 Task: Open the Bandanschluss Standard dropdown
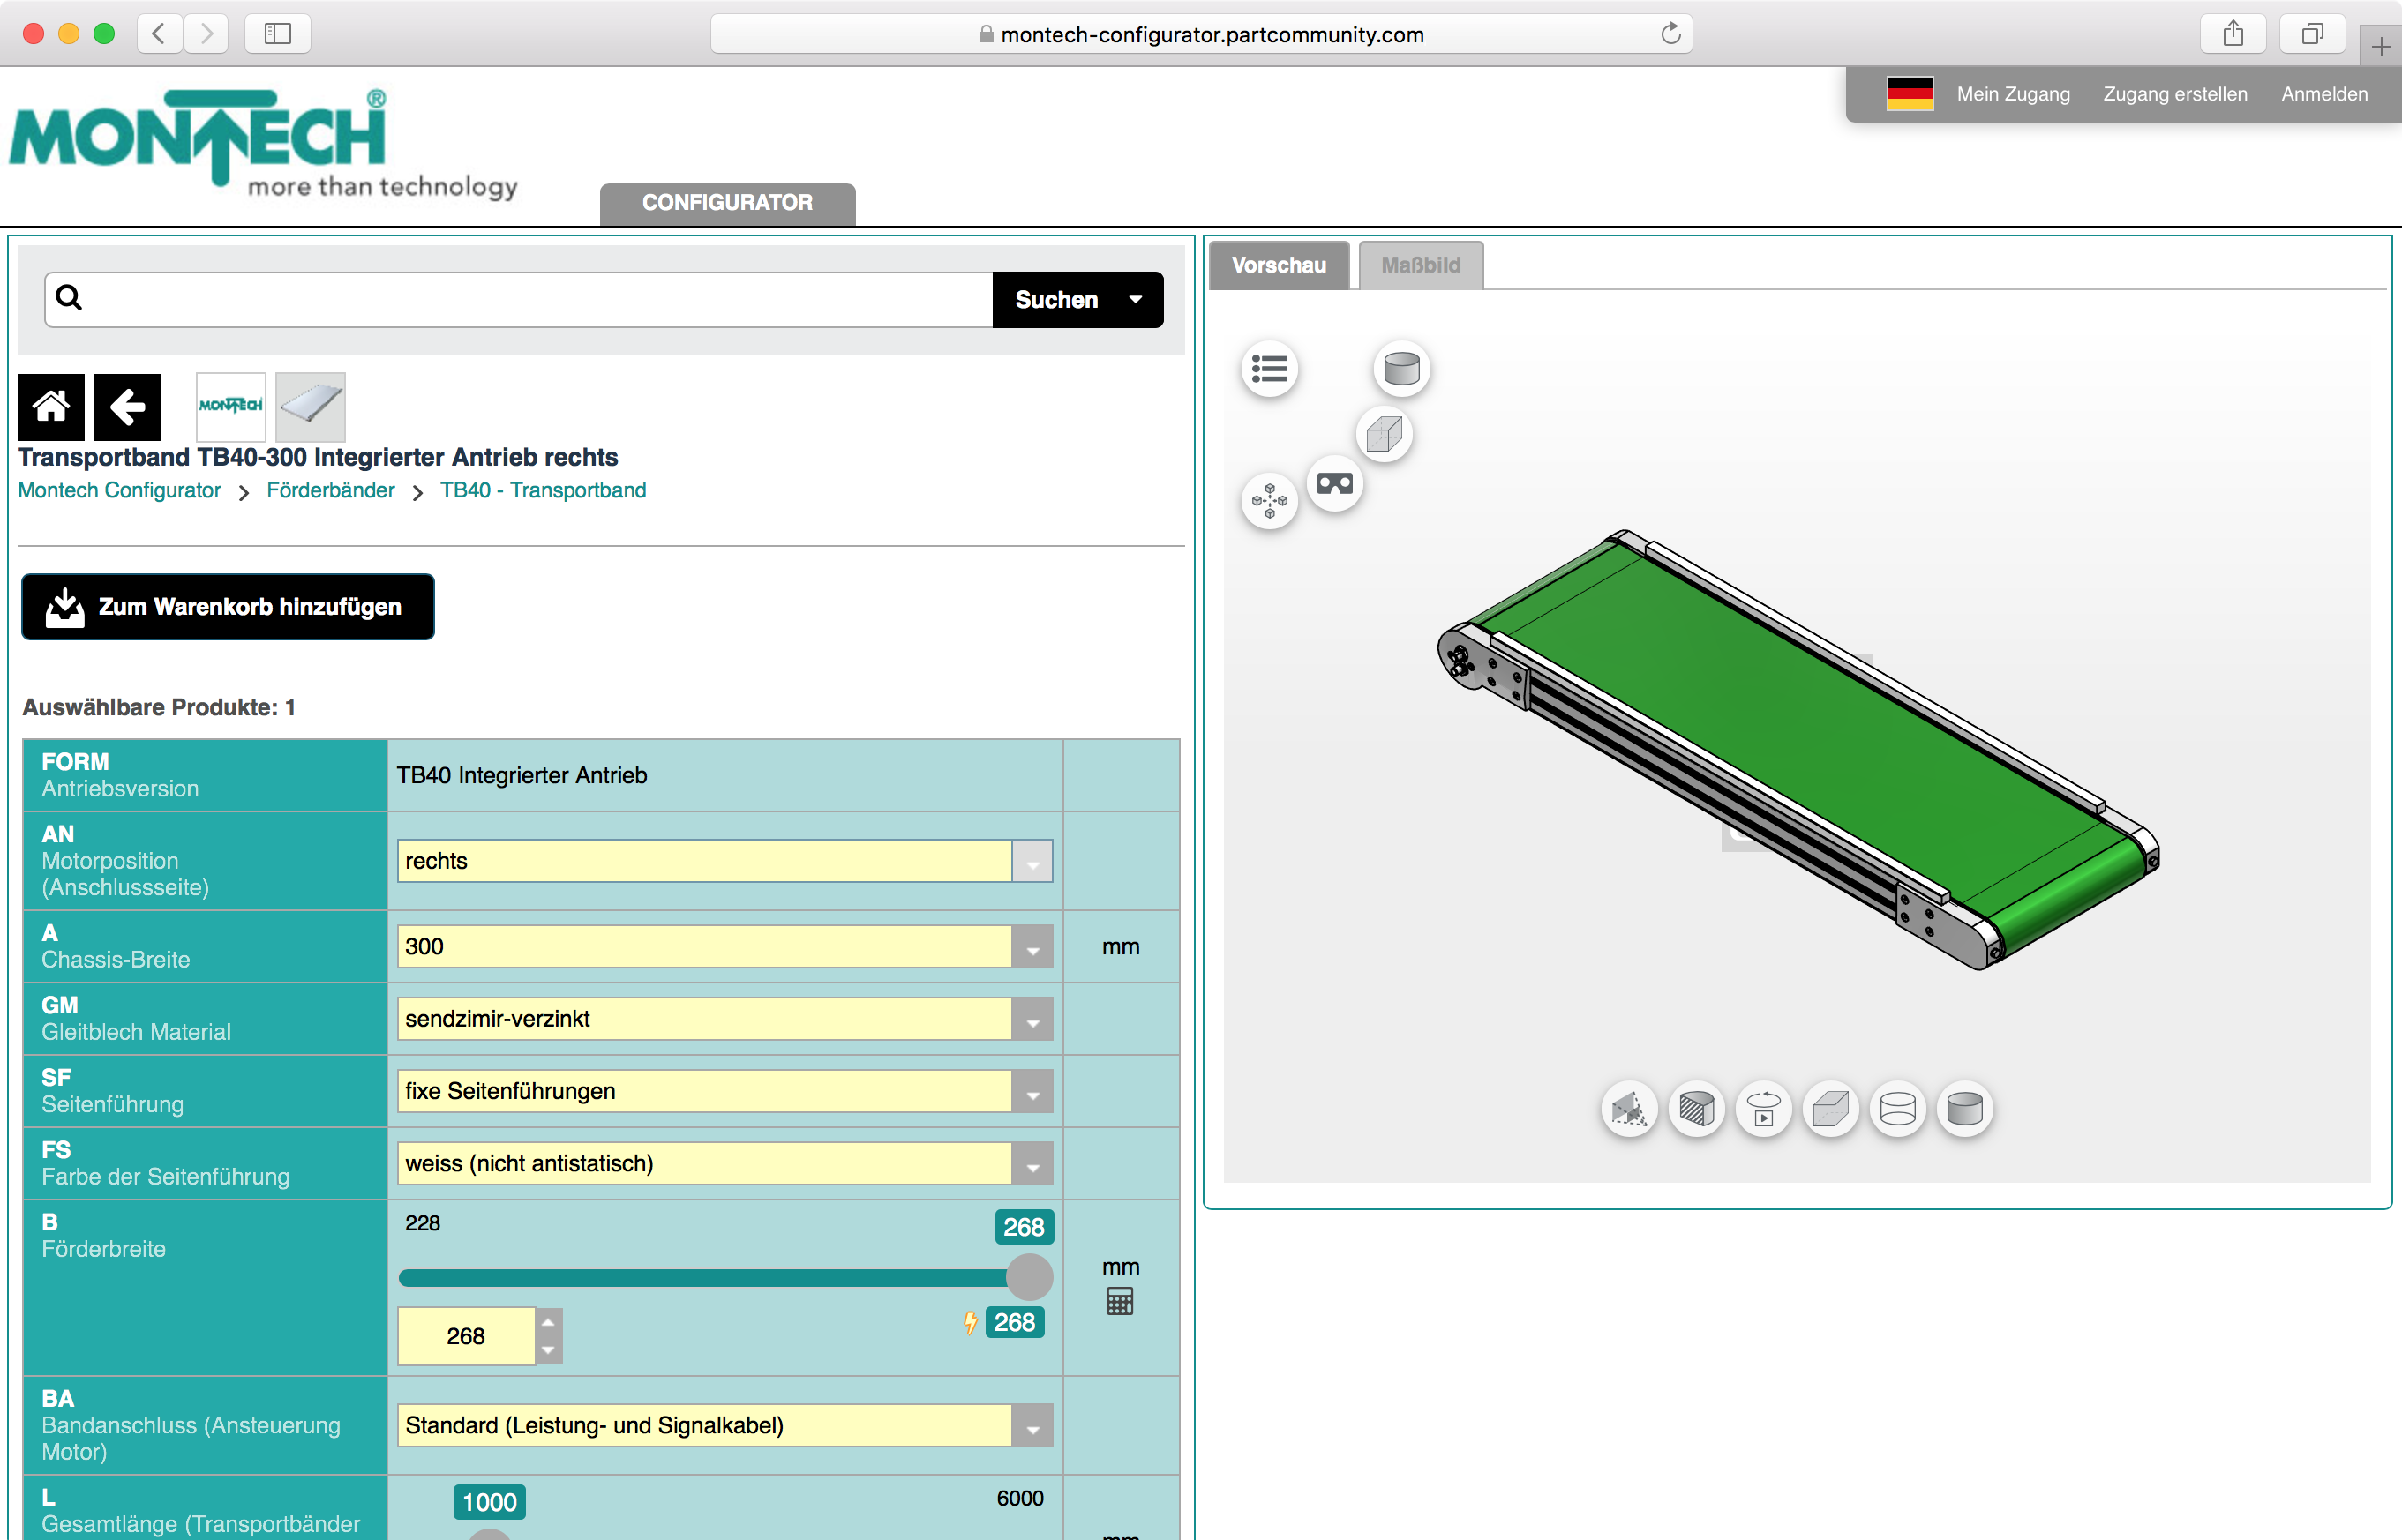[724, 1425]
